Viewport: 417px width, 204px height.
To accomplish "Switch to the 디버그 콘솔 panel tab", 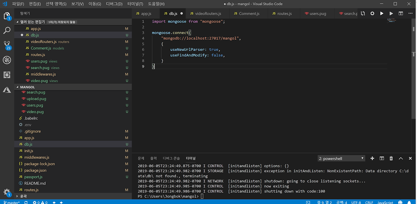I will click(x=171, y=158).
